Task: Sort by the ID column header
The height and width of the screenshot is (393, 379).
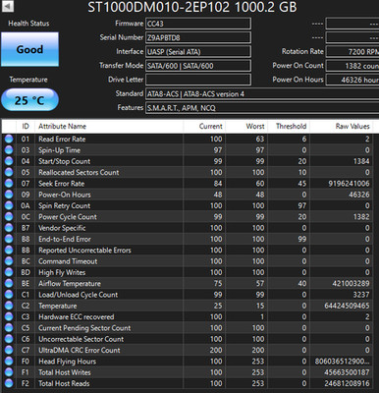Action: click(26, 127)
